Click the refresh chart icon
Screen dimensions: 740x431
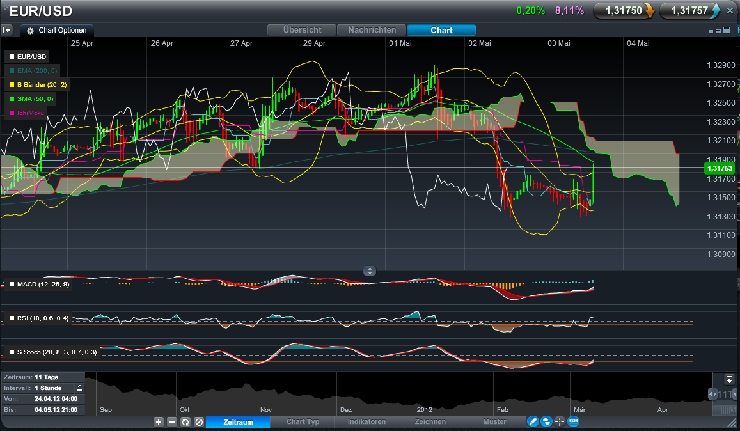click(185, 422)
